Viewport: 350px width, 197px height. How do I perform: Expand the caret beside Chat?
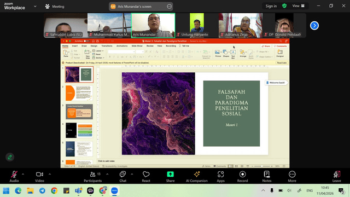(x=132, y=174)
